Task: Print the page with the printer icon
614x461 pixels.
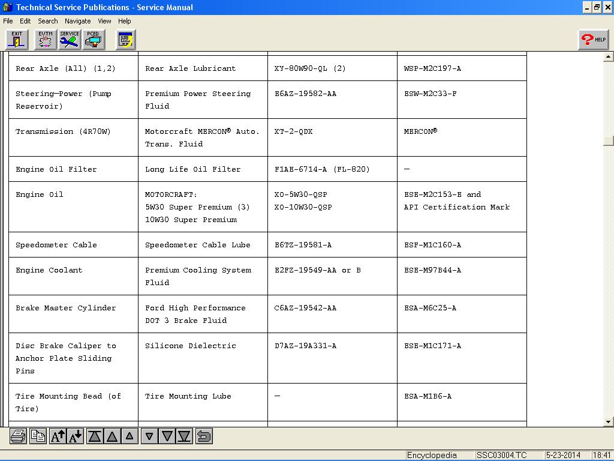Action: (x=18, y=436)
